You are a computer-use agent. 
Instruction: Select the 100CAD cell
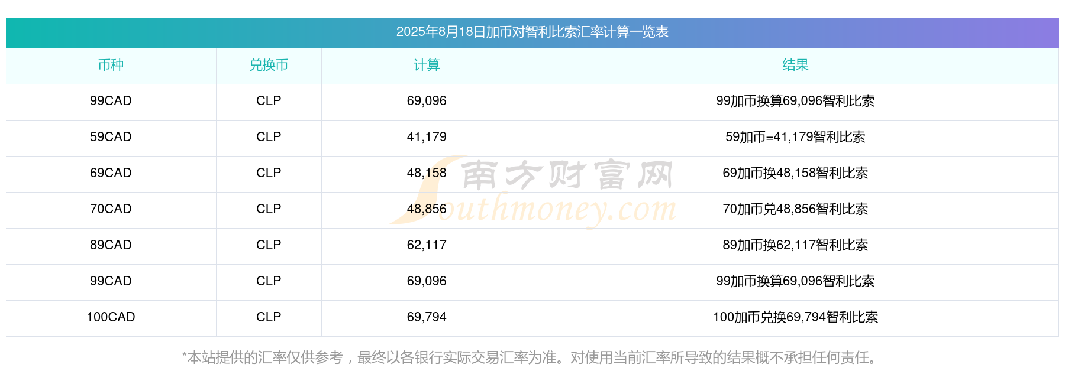(x=111, y=317)
